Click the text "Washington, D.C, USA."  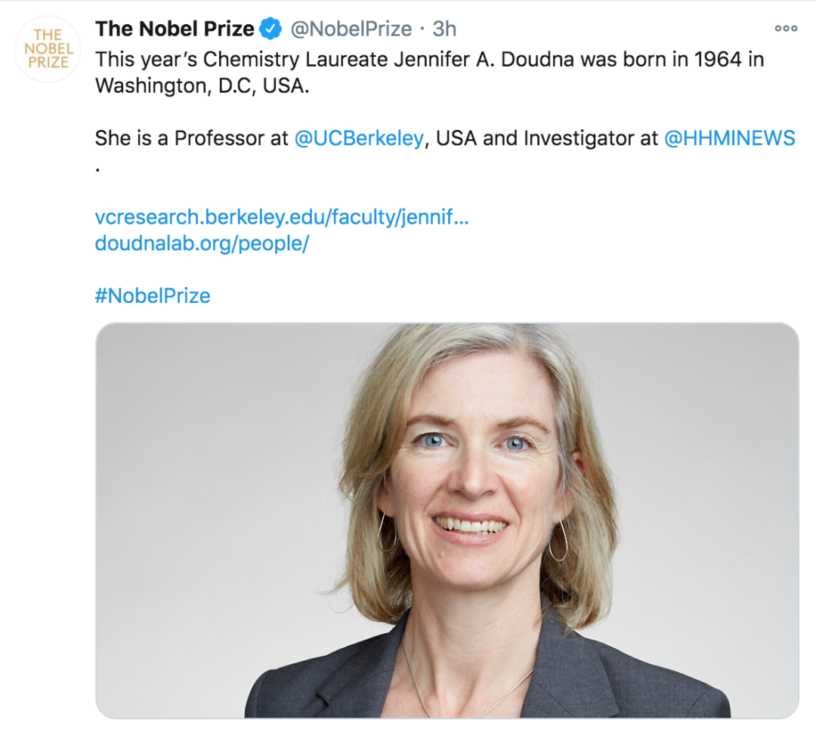(202, 86)
